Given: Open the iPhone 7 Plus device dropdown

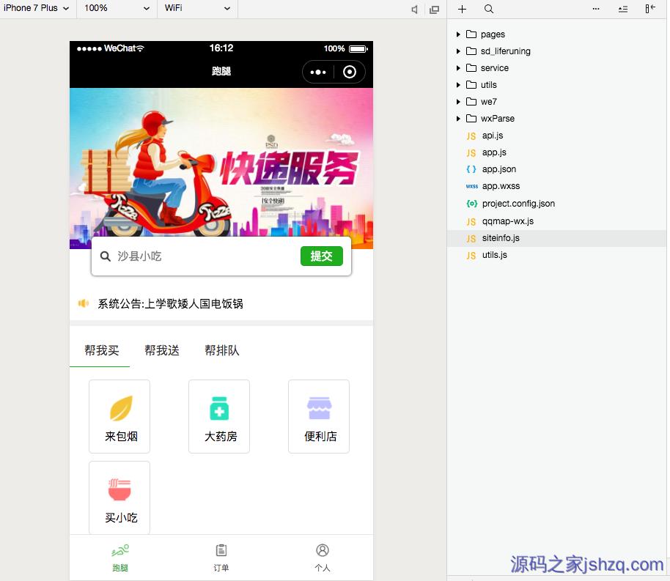Looking at the screenshot, I should coord(37,8).
